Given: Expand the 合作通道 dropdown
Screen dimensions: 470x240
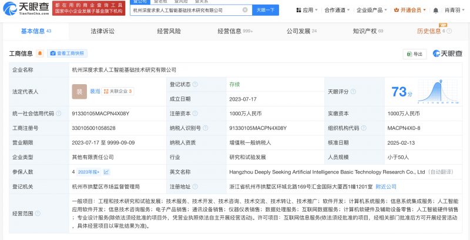Looking at the screenshot, I should pyautogui.click(x=337, y=10).
